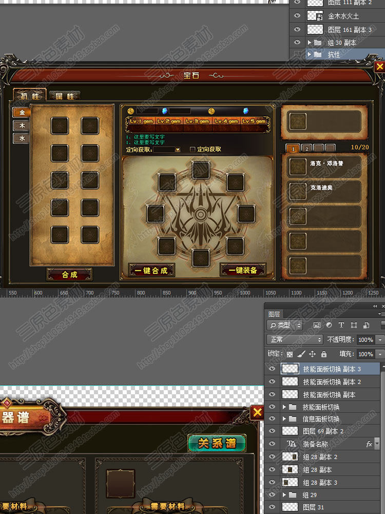Hide the 装备名称 text layer
This screenshot has width=385, height=514.
pyautogui.click(x=272, y=444)
